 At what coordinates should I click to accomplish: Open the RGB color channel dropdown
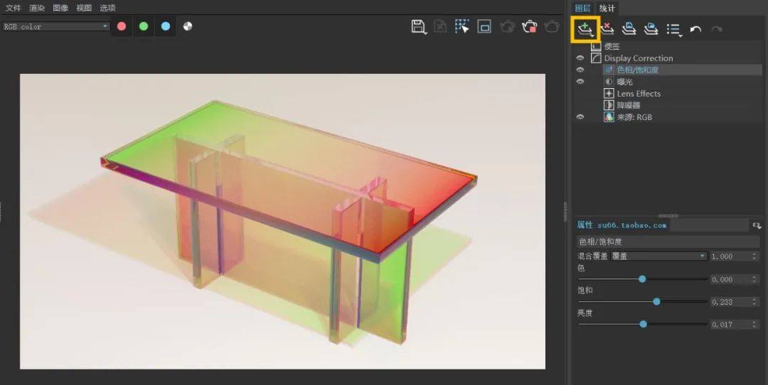56,26
